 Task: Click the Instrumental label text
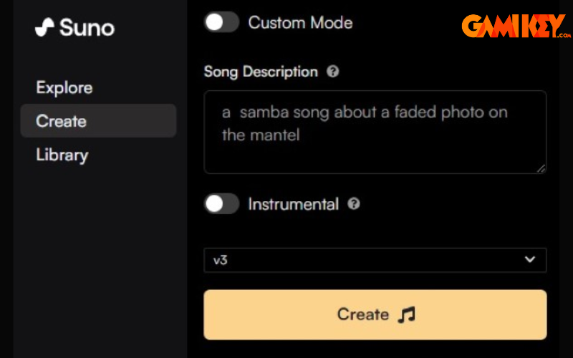click(x=293, y=204)
